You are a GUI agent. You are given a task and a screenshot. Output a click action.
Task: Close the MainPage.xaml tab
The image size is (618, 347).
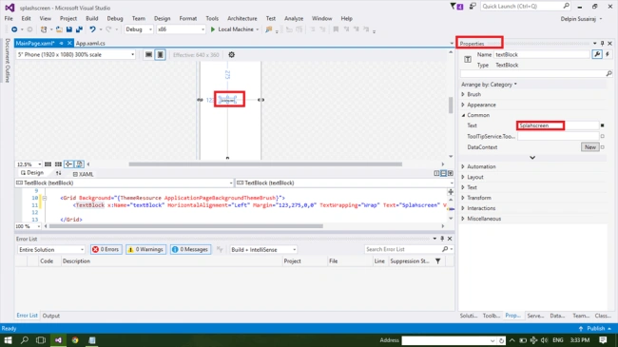coord(69,43)
